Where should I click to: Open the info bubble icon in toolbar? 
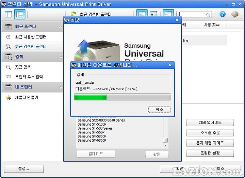pos(235,14)
